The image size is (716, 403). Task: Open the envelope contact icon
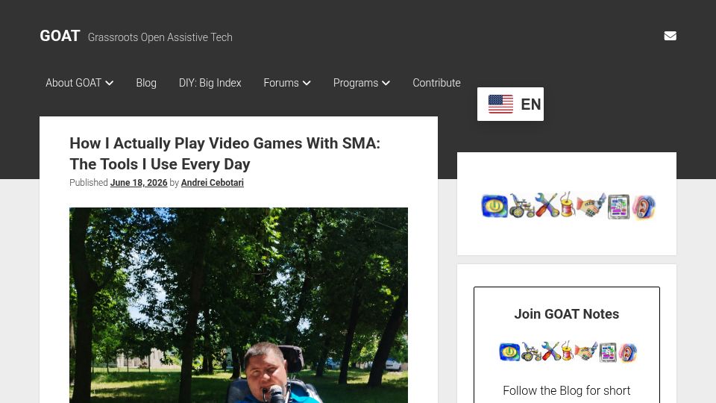tap(670, 36)
